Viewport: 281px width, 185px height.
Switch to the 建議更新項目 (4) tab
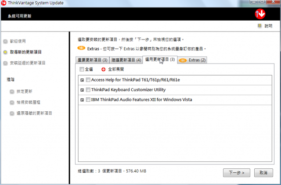(x=126, y=60)
